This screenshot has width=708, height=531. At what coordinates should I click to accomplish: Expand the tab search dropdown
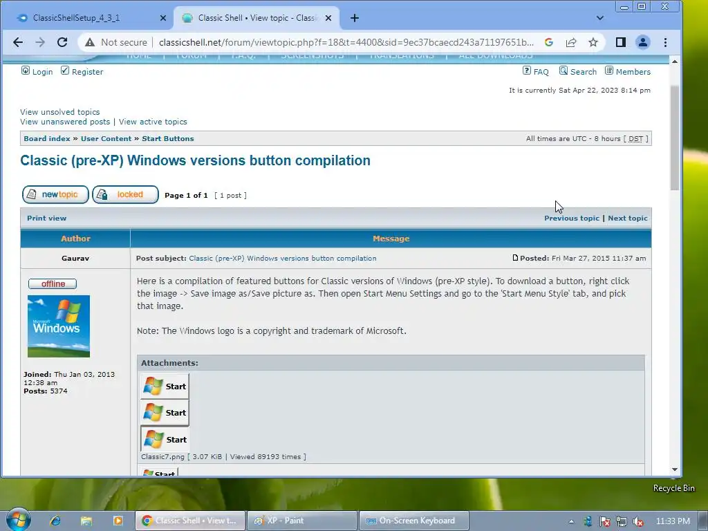(x=599, y=18)
